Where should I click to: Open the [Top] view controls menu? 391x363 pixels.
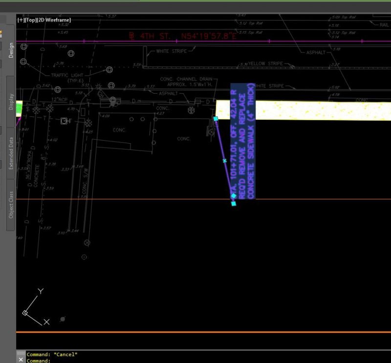(x=30, y=20)
